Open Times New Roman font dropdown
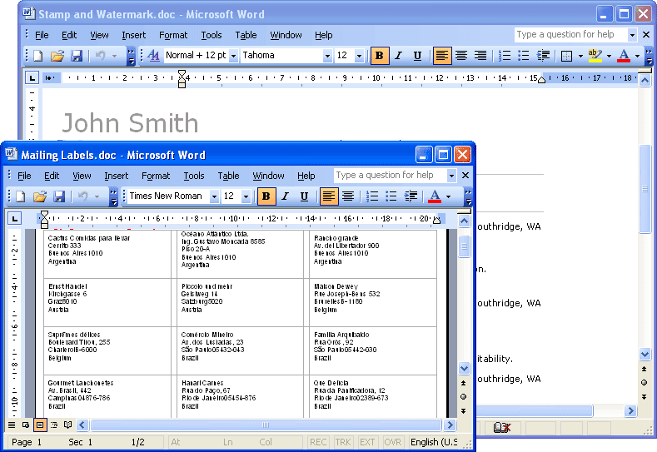657x452 pixels. (x=214, y=196)
